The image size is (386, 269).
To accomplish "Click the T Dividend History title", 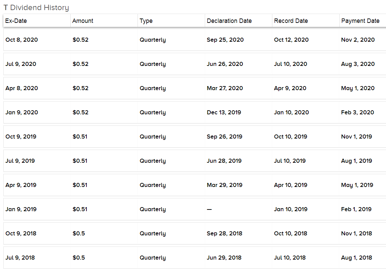I will (36, 8).
